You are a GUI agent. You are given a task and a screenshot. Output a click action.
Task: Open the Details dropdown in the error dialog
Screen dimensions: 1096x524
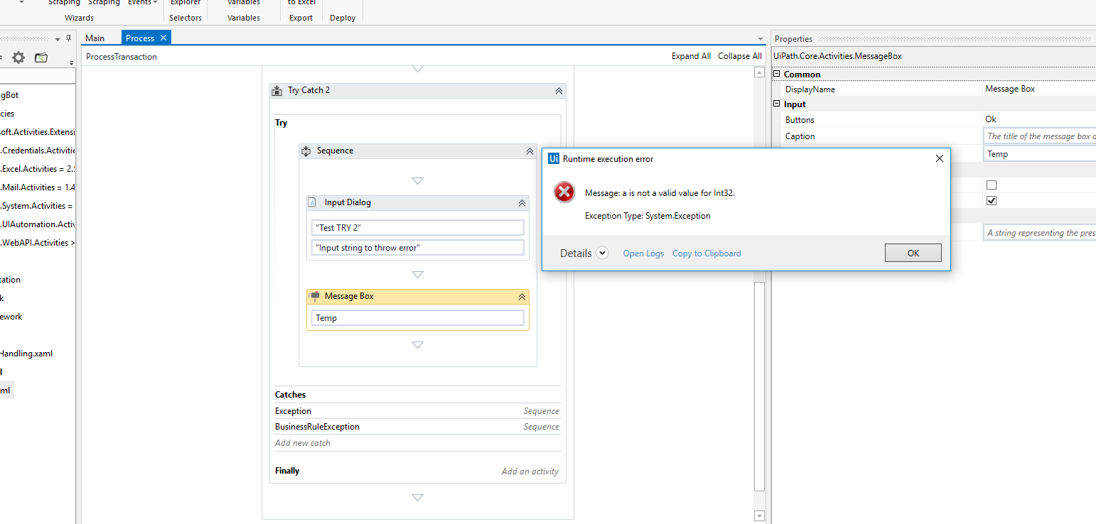click(x=602, y=253)
